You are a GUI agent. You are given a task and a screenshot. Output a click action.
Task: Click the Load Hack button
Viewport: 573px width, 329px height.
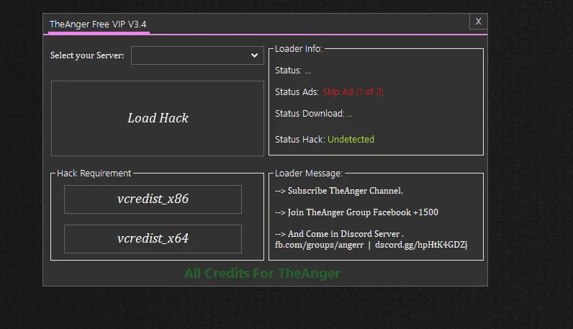[158, 119]
